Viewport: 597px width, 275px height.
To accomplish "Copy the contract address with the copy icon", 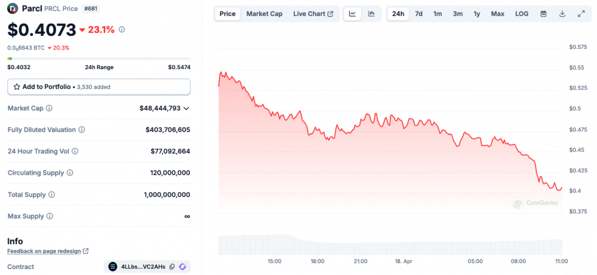I will click(x=172, y=267).
